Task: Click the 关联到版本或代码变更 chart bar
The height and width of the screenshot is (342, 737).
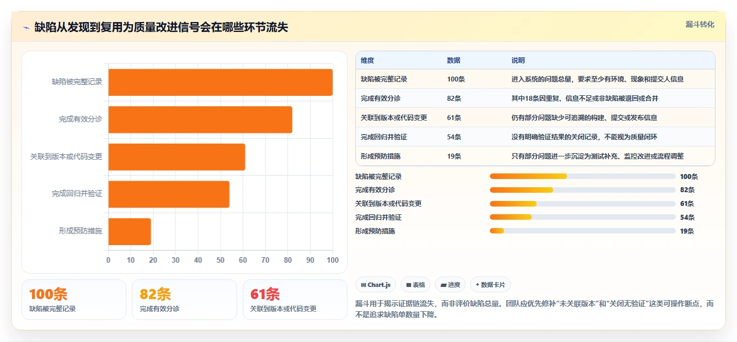Action: (x=177, y=157)
